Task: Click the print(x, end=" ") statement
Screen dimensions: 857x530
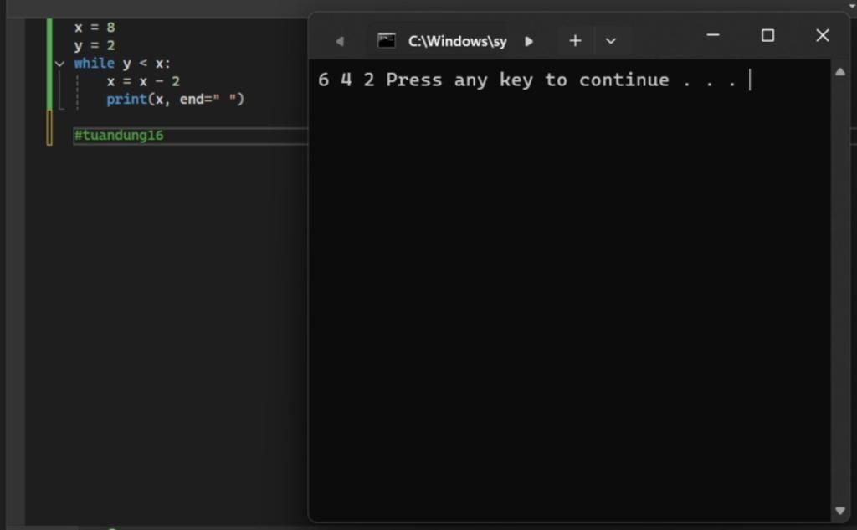Action: click(176, 100)
